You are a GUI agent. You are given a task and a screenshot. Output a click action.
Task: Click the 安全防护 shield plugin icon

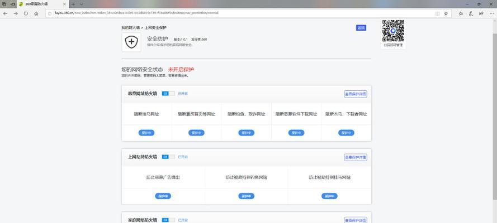click(131, 42)
